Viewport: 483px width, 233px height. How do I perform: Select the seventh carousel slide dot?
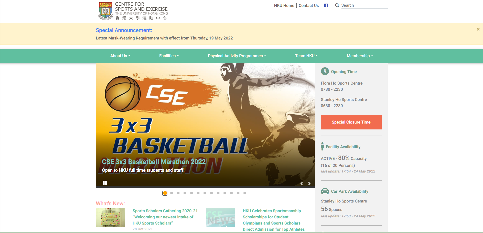[205, 193]
